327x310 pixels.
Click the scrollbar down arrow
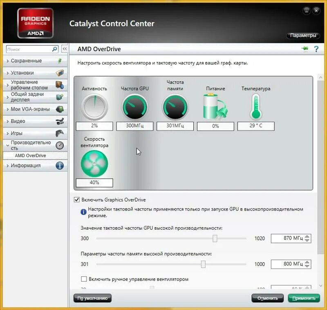pos(320,286)
